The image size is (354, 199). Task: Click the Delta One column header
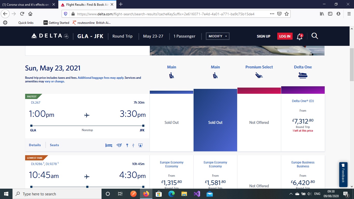click(x=303, y=67)
